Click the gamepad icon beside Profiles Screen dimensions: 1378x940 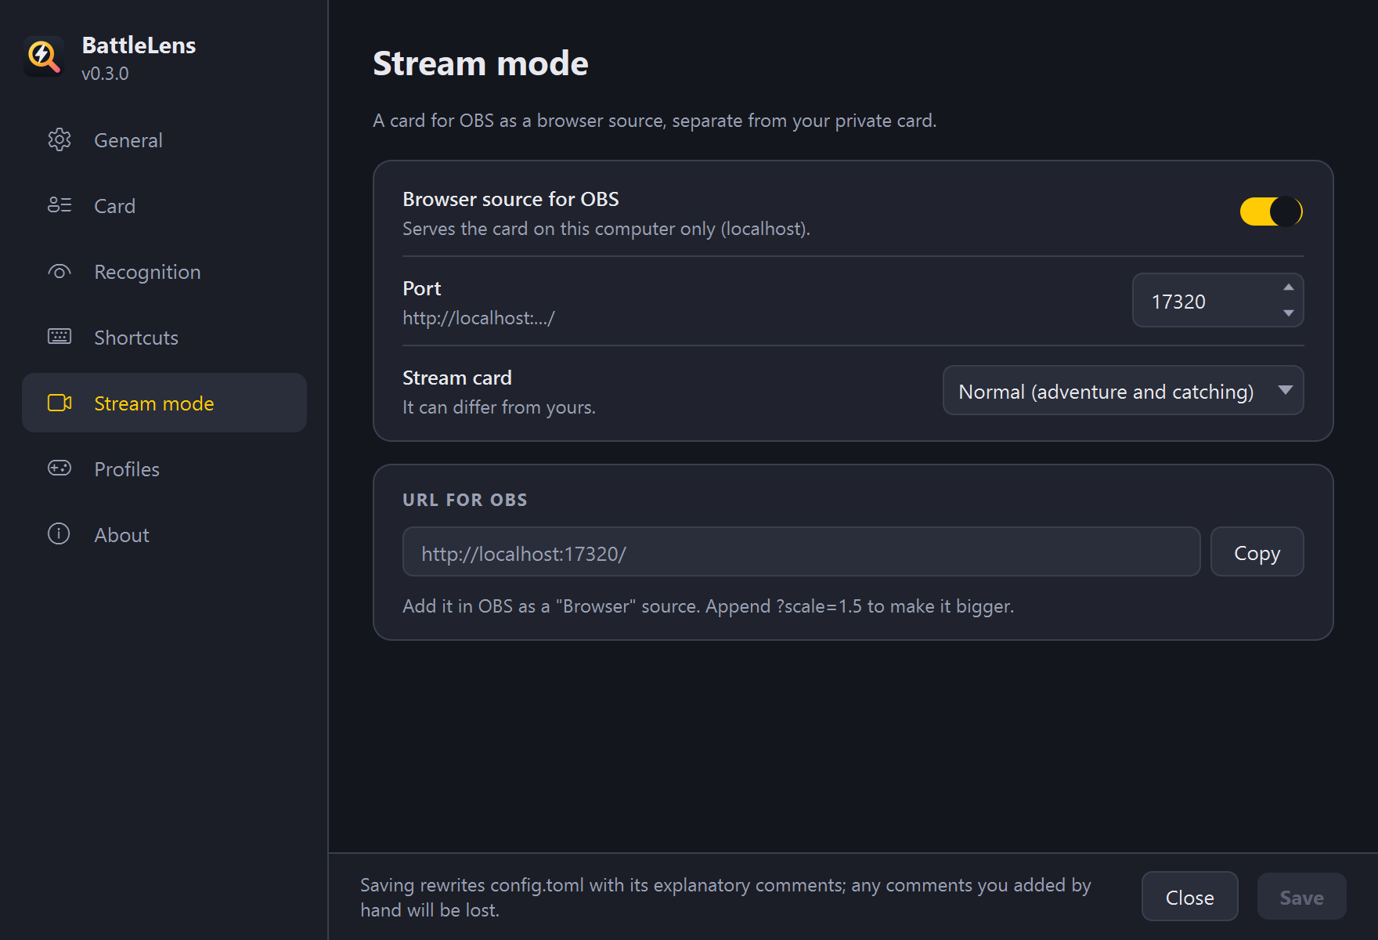60,468
